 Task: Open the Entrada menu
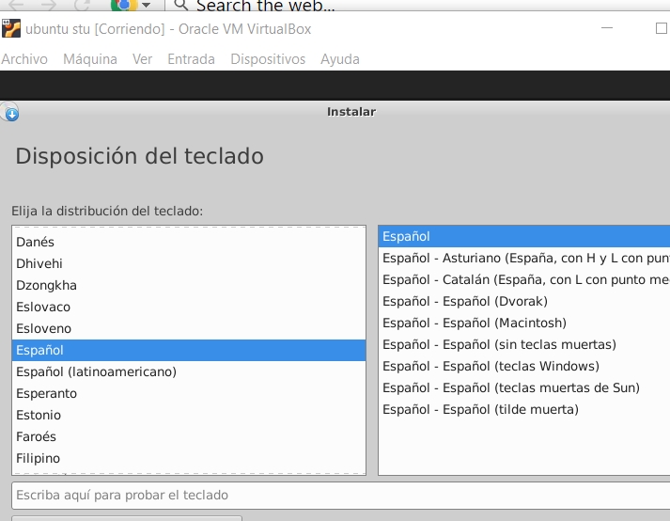click(191, 59)
